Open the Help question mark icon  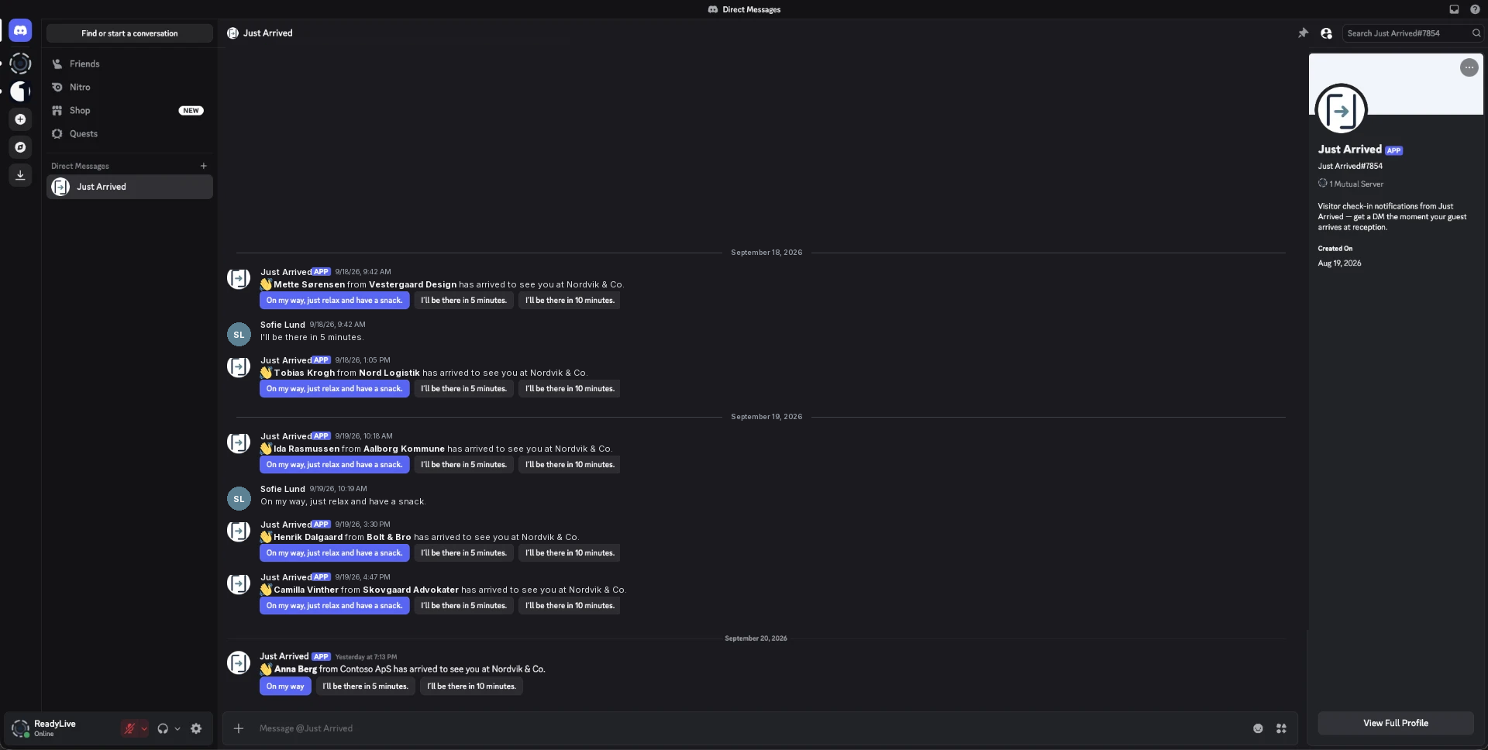pyautogui.click(x=1475, y=9)
